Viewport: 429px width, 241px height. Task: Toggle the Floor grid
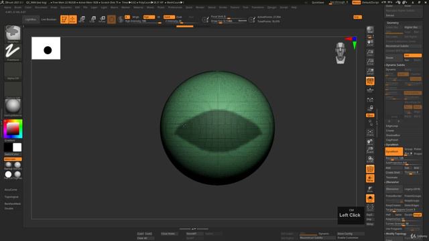pos(370,90)
